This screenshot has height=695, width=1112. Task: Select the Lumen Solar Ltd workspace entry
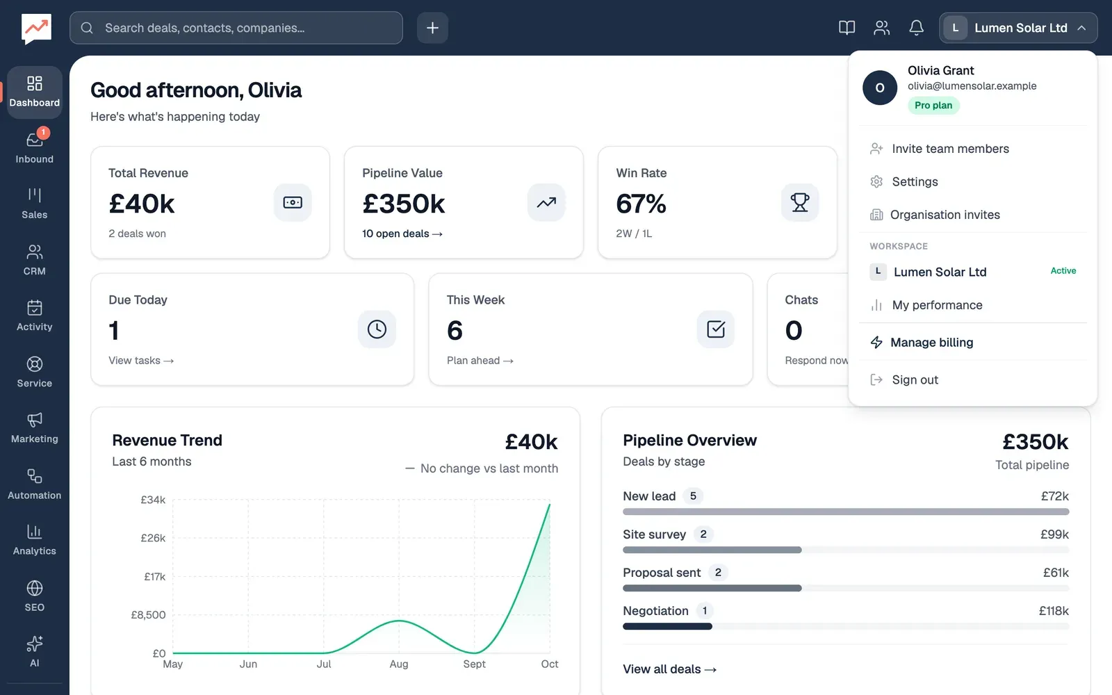(973, 272)
